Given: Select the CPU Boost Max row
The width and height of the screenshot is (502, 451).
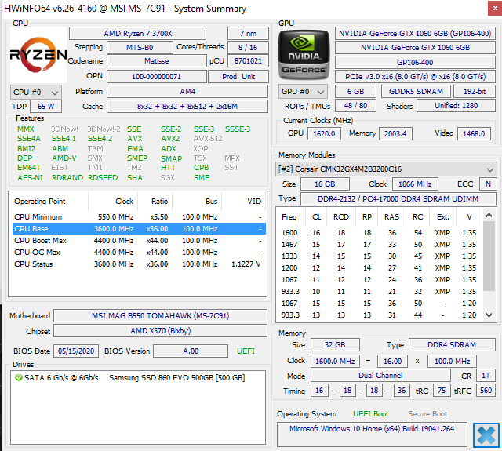Looking at the screenshot, I should click(139, 241).
